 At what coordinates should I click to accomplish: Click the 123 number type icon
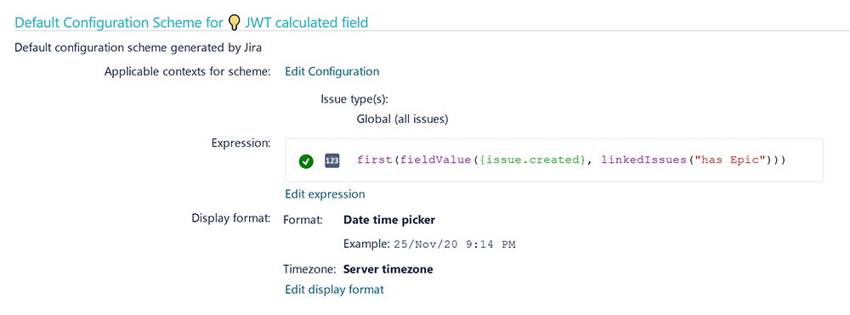(x=331, y=160)
